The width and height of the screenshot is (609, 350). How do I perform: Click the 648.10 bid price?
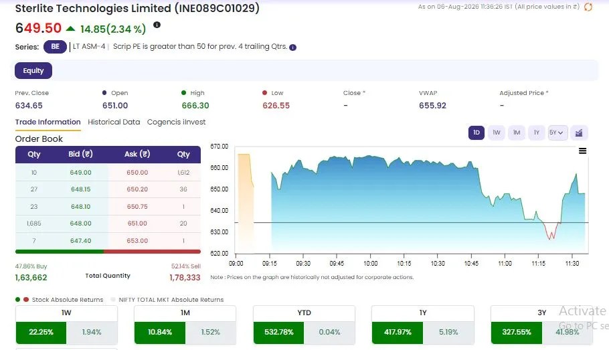pos(81,207)
